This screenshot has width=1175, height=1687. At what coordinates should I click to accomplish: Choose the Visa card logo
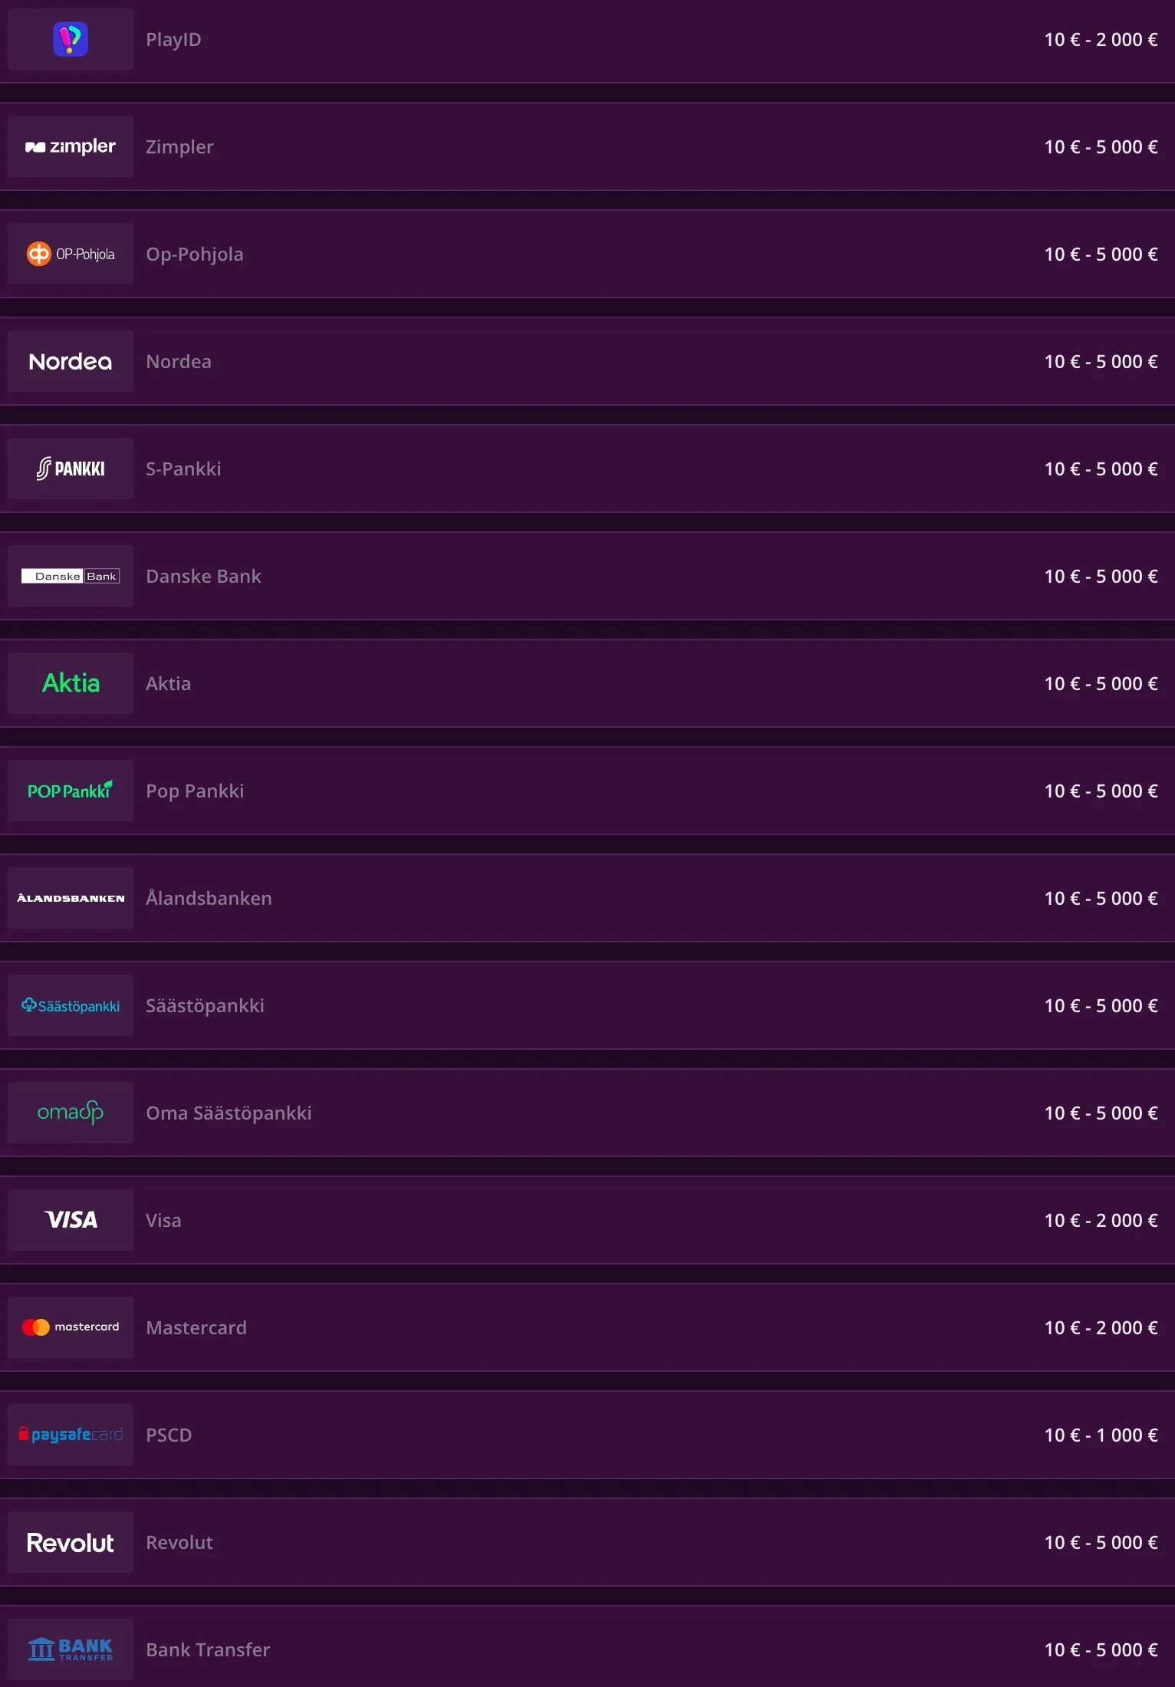pos(71,1220)
